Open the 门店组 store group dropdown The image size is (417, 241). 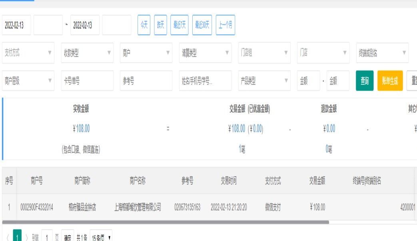pyautogui.click(x=264, y=53)
